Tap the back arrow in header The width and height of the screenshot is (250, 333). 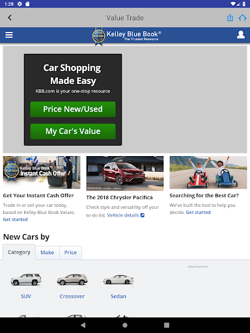pos(10,18)
